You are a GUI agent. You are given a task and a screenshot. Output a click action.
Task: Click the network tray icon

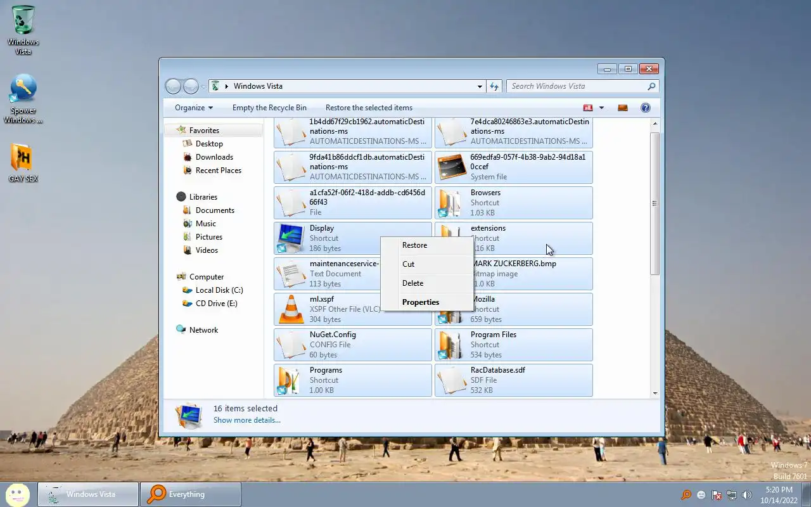pos(732,495)
